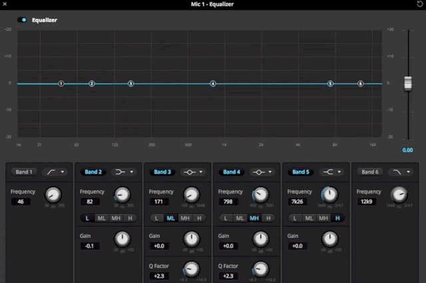Select H range for Band 5
Viewport: 426px width, 283px height.
tap(337, 218)
